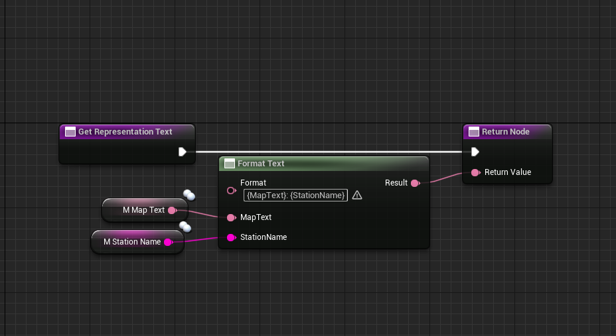This screenshot has height=336, width=616.
Task: Click the replication icon above M Station Name
Action: coord(185,227)
